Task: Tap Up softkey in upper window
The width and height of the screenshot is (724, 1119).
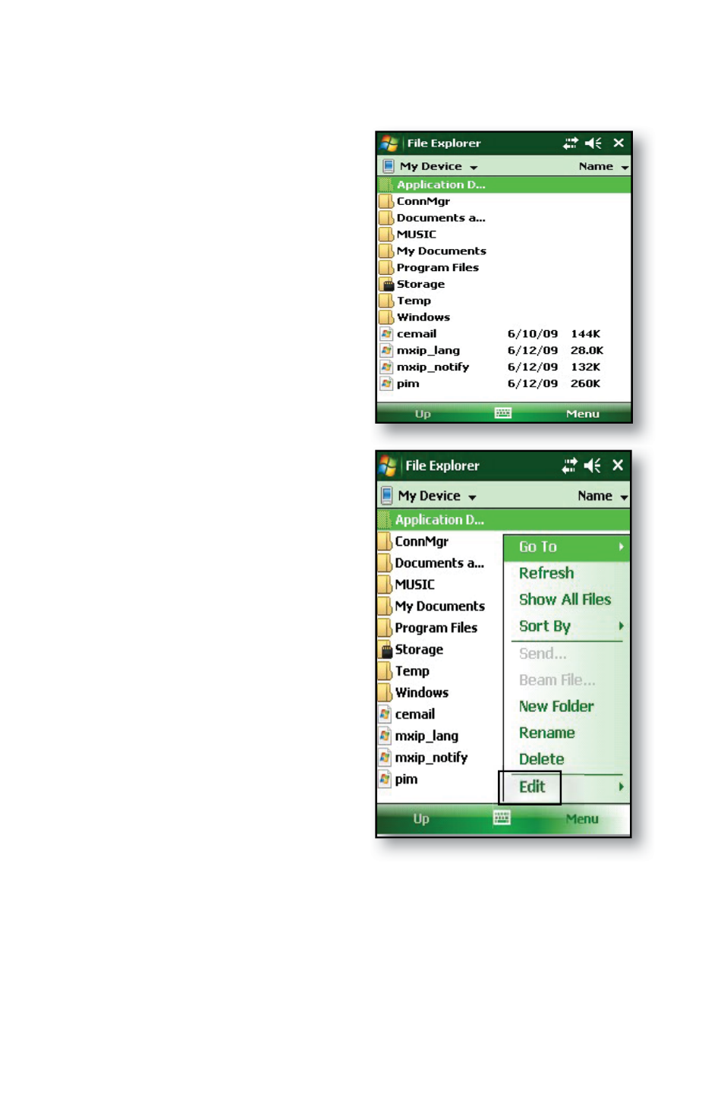Action: pos(423,414)
